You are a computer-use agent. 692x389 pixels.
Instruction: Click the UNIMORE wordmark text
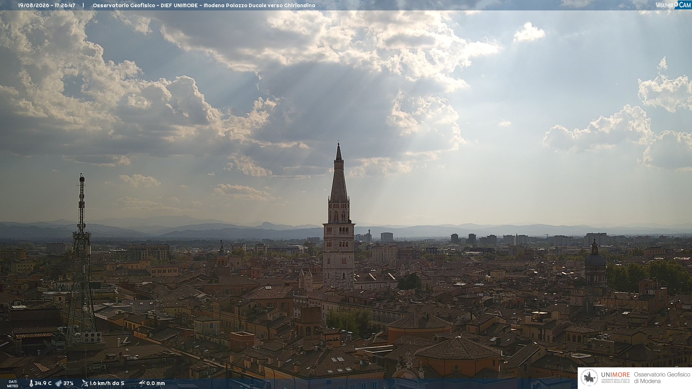pos(616,375)
